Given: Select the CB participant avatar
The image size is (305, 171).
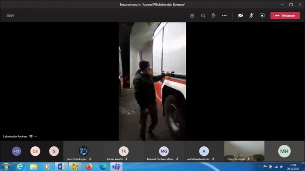Looking at the screenshot, I should pos(35,151).
